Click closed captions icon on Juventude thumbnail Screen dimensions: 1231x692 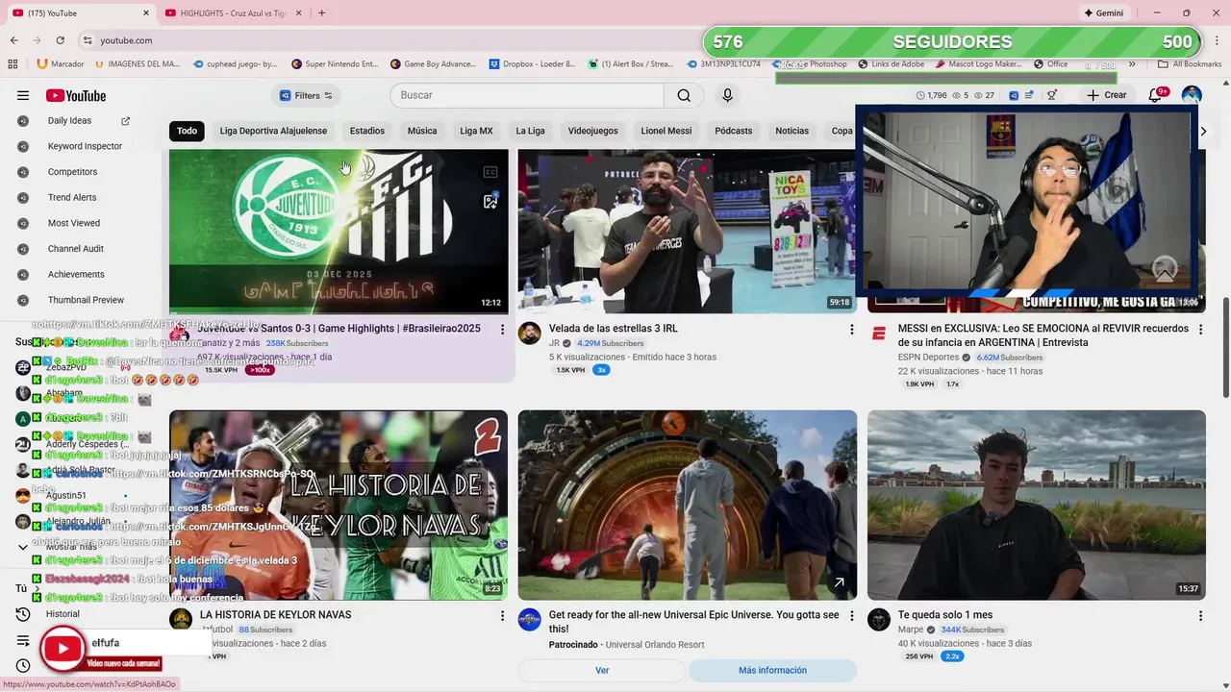point(490,172)
